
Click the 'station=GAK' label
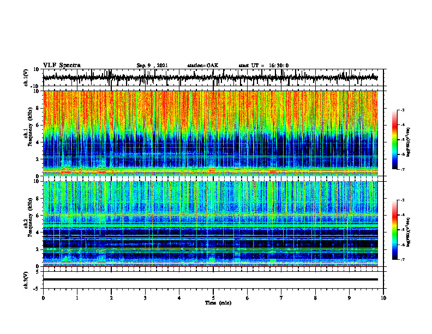(x=203, y=65)
